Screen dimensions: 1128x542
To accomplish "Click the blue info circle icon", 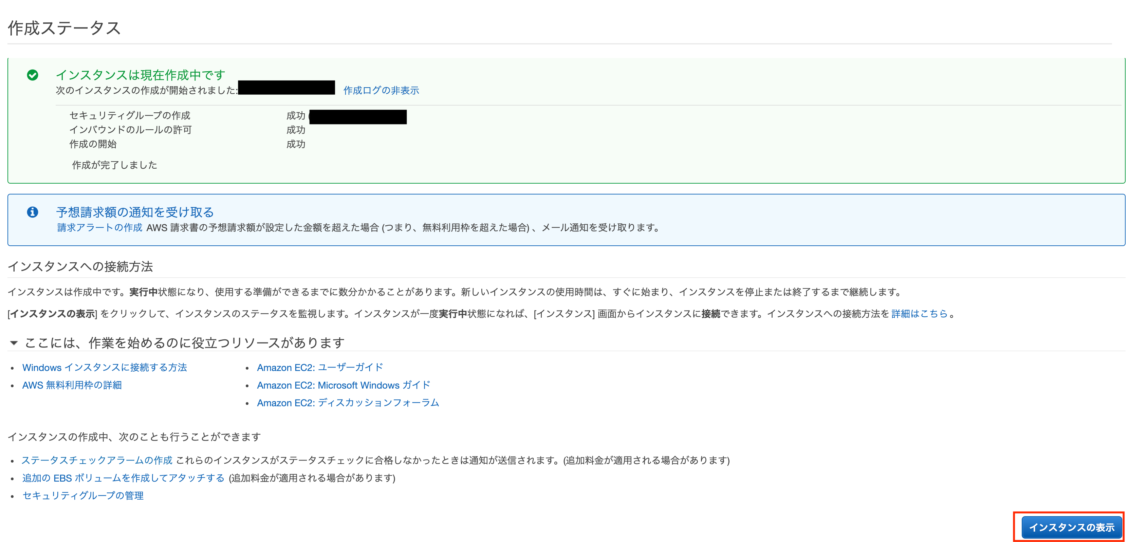I will click(32, 212).
